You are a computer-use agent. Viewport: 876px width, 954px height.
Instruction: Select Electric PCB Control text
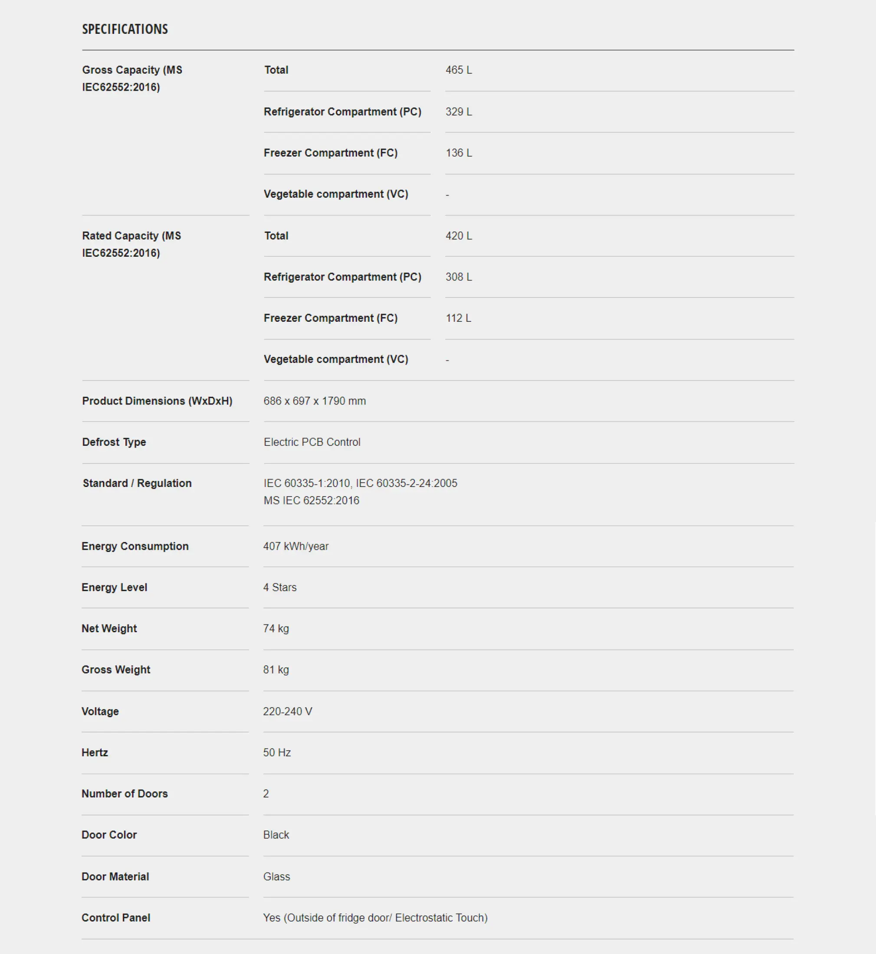(x=312, y=442)
